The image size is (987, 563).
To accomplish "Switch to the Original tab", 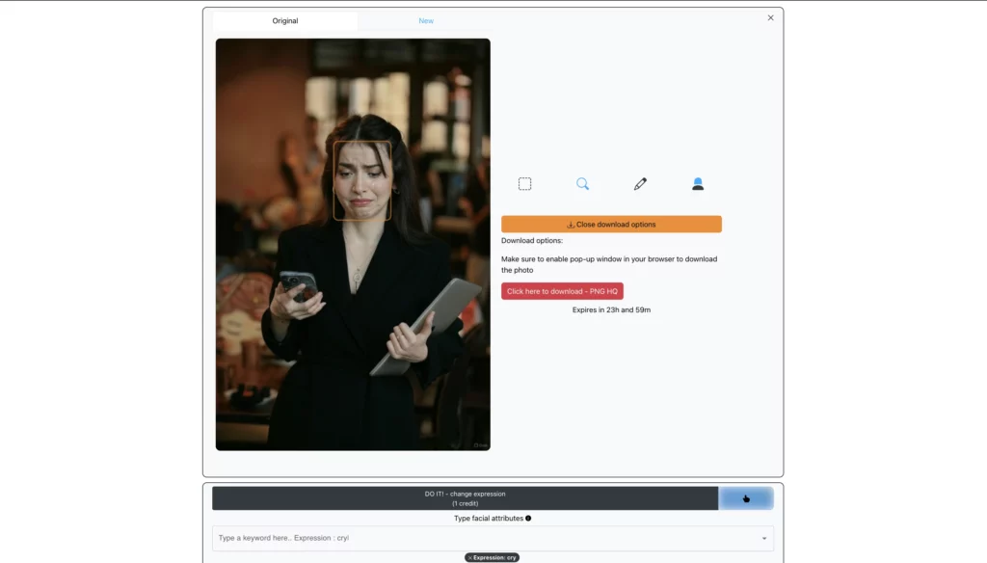I will (285, 19).
